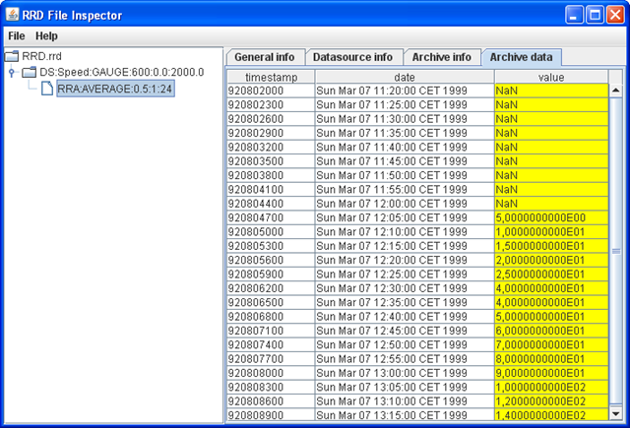Select timestamp cell 920802000
This screenshot has height=428, width=630.
click(271, 91)
